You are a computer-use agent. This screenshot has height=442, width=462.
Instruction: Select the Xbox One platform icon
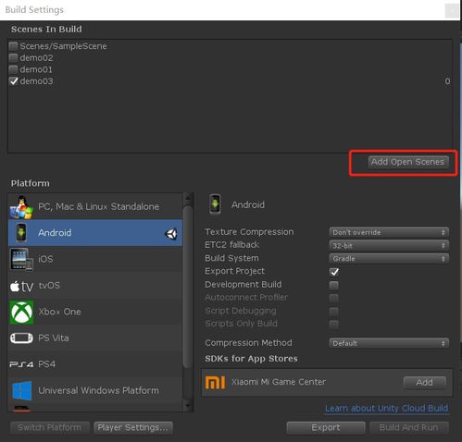21,313
